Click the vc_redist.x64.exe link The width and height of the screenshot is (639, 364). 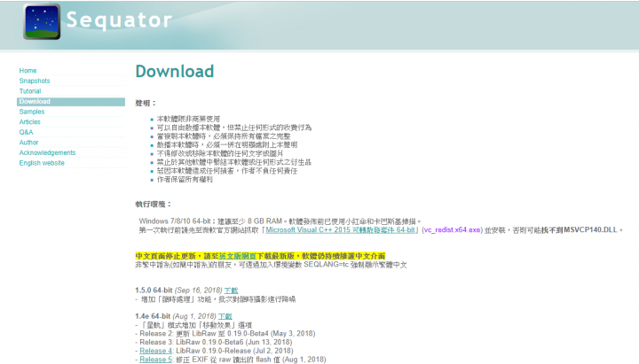pyautogui.click(x=453, y=229)
